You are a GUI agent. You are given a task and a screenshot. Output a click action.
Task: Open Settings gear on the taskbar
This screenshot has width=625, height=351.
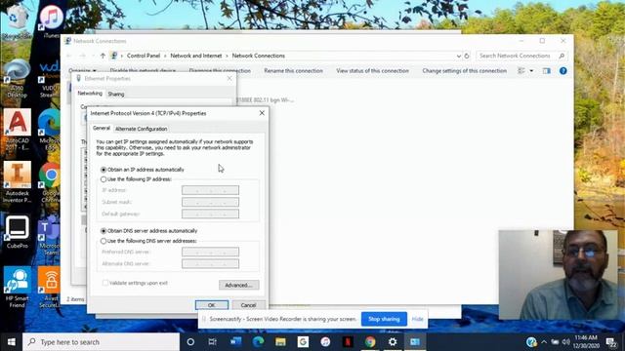pos(393,342)
